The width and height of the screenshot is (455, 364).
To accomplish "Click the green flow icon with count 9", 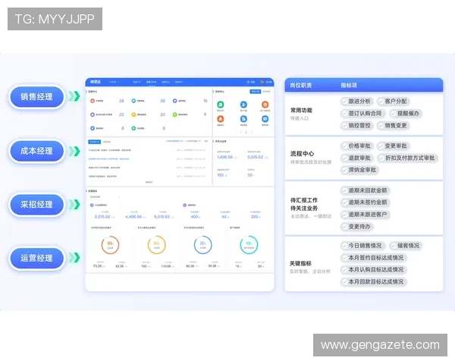I will click(x=174, y=115).
